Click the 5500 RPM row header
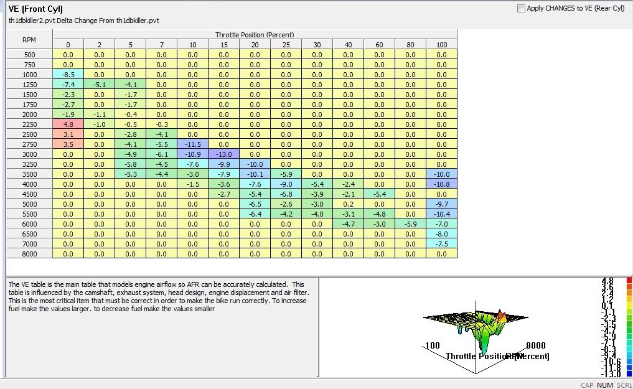633x389 pixels. click(x=29, y=214)
